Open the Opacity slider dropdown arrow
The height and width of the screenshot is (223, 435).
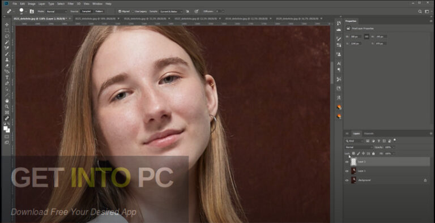coord(394,147)
